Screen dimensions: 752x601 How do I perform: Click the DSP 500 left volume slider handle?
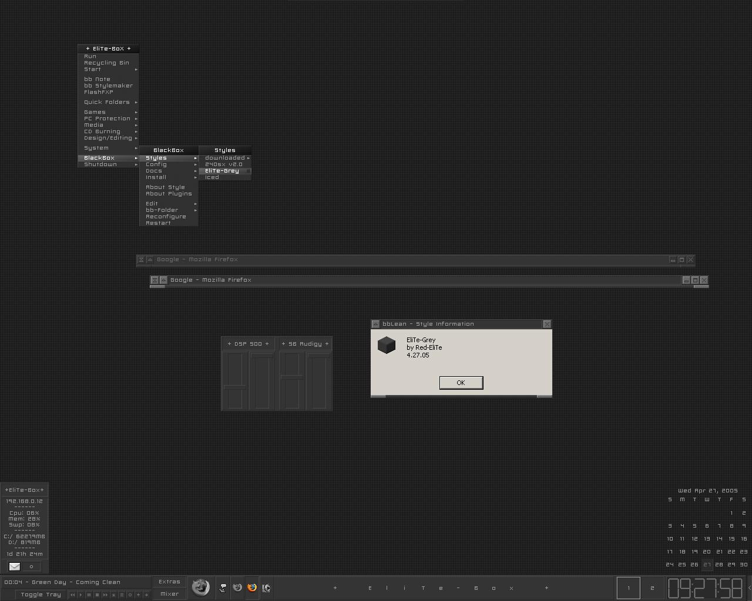point(235,387)
